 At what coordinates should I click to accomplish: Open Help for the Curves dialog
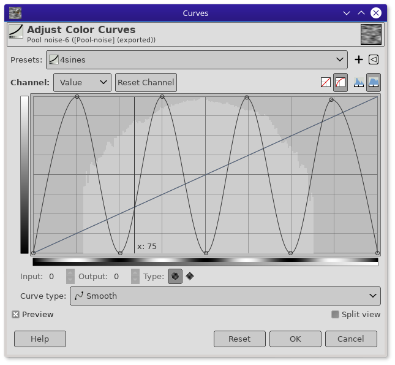pos(40,339)
